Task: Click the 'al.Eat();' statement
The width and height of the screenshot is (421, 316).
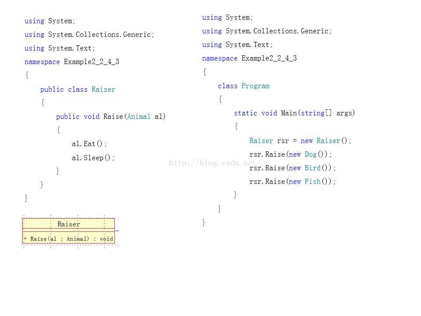Action: click(x=89, y=144)
